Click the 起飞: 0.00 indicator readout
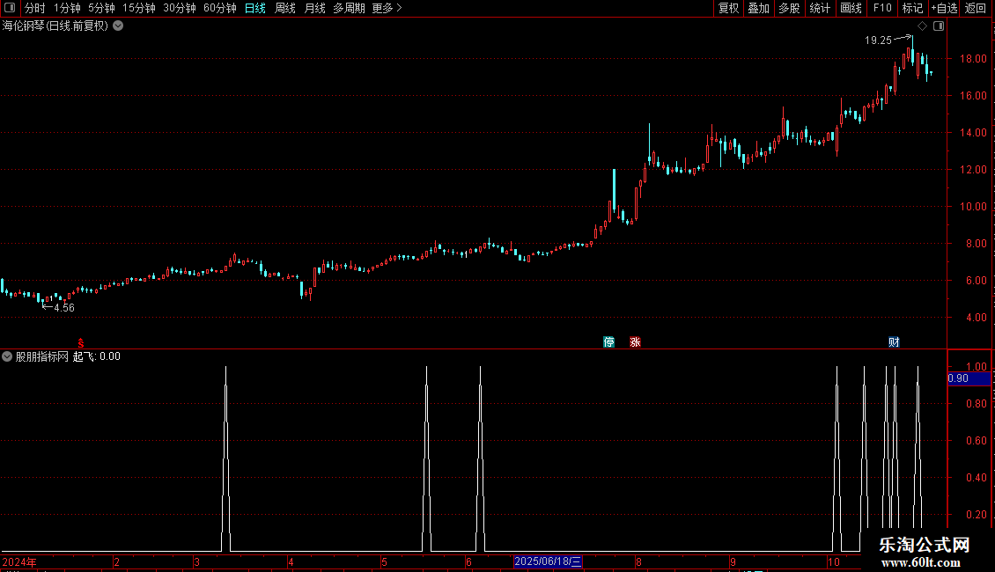The width and height of the screenshot is (995, 572). (97, 356)
